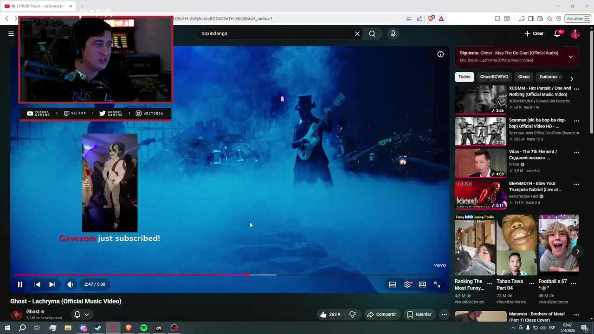Show more filter chips arrow
Screen dimensions: 594x334
tap(572, 79)
